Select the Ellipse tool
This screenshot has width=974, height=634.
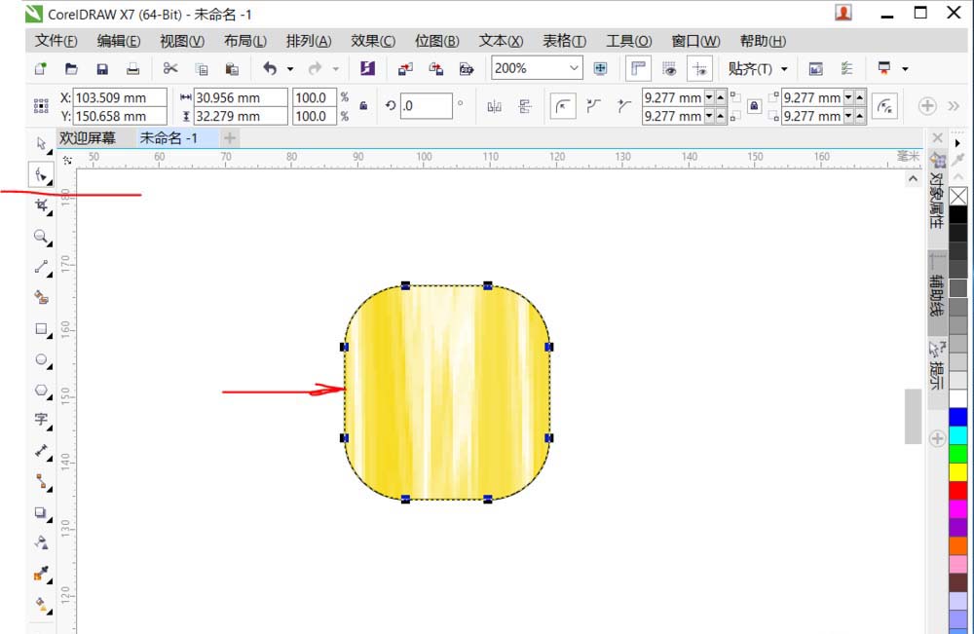(x=41, y=359)
